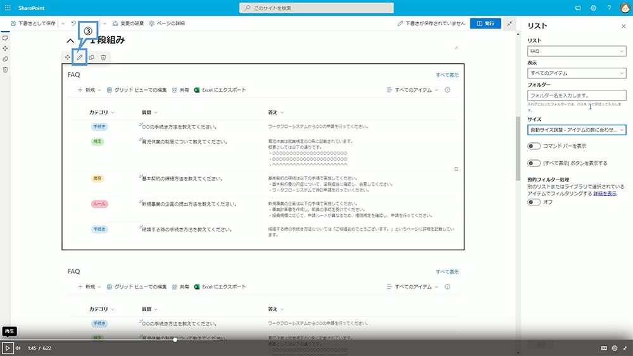This screenshot has width=633, height=356.
Task: Click the delete section trash icon in left rail
Action: pos(5,70)
